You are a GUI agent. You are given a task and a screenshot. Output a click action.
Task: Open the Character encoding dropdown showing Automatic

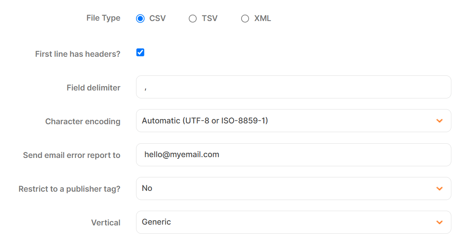click(x=286, y=121)
